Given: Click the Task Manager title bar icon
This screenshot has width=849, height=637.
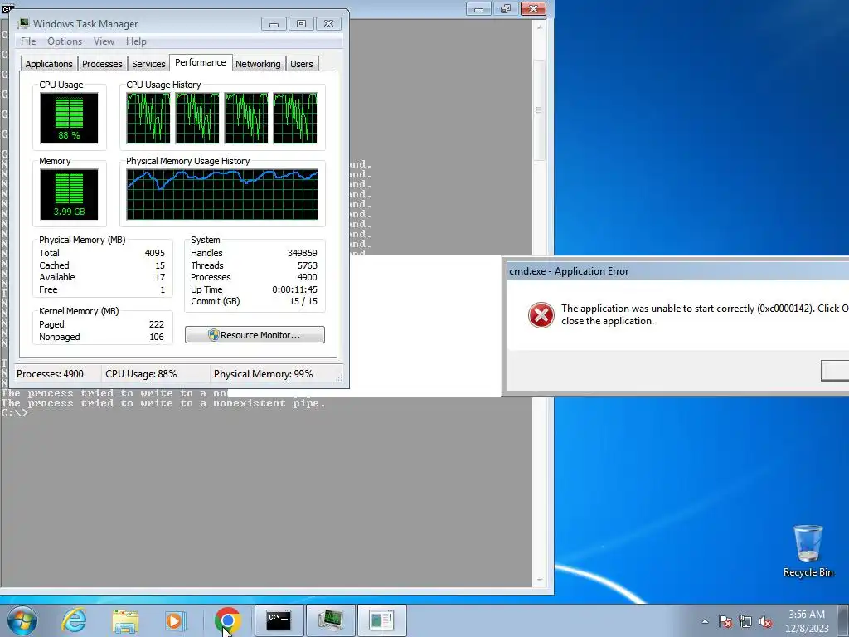Looking at the screenshot, I should click(x=22, y=24).
